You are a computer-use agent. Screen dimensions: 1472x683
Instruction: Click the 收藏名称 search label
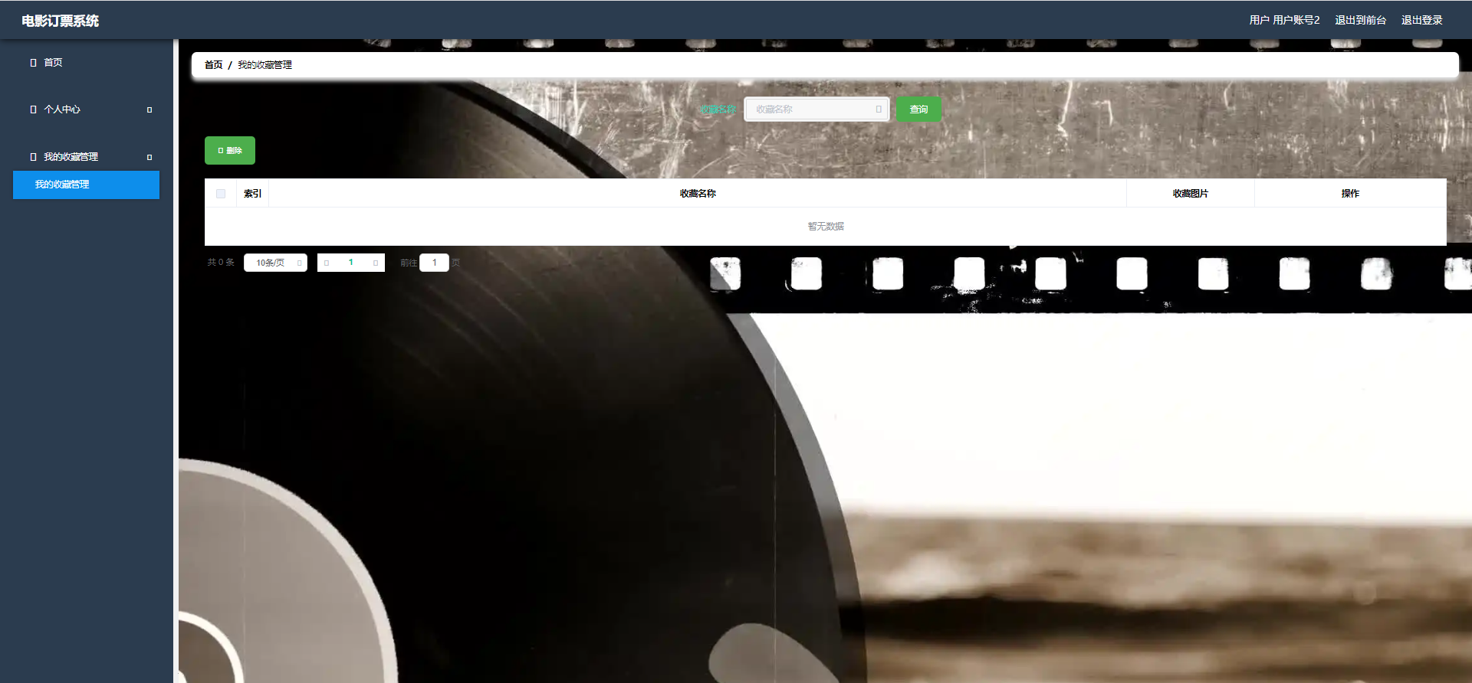[x=717, y=109]
